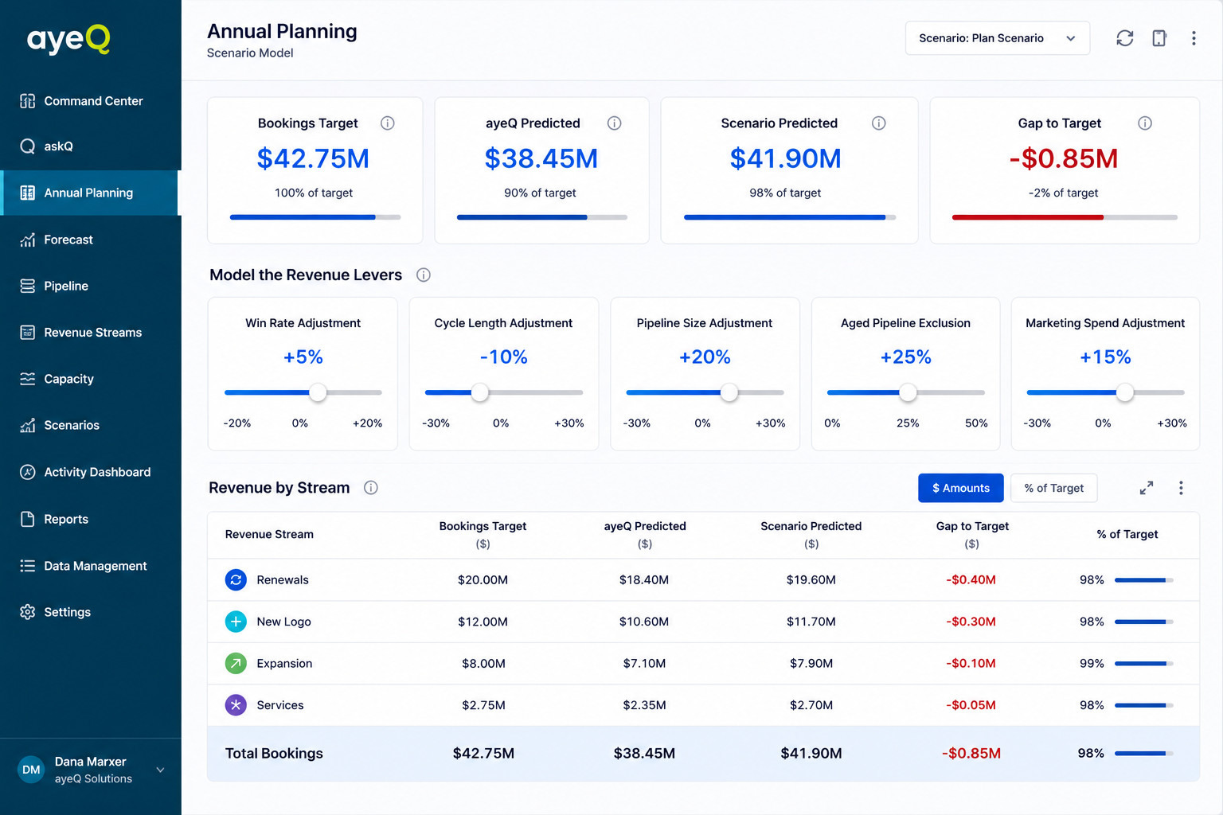The width and height of the screenshot is (1223, 815).
Task: Click the Win Rate Adjustment slider handle
Action: [318, 392]
